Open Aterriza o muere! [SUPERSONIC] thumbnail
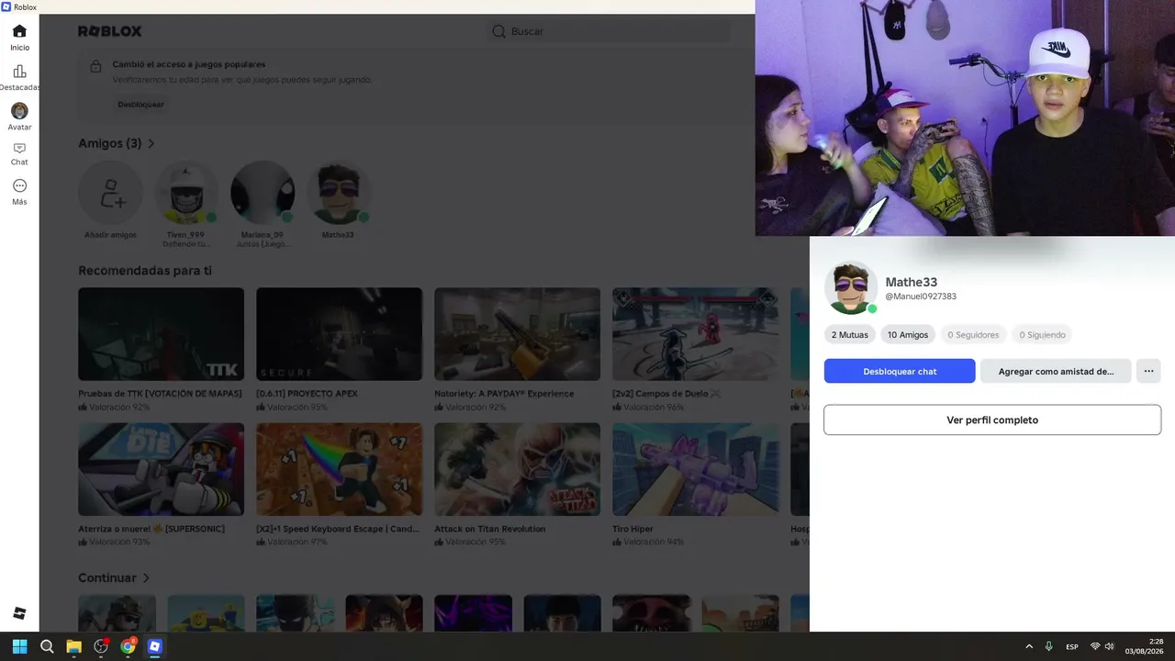 [x=161, y=469]
